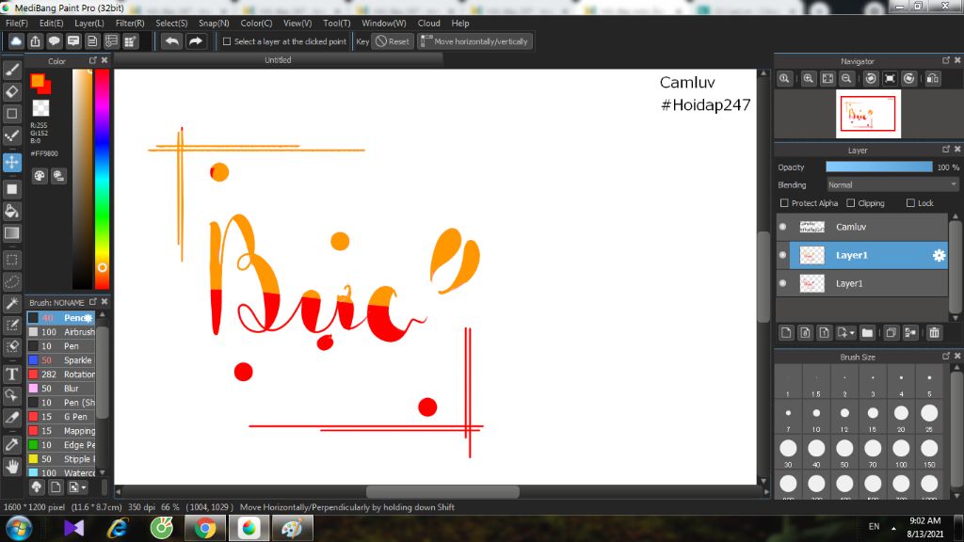Select the Select Pen tool
The height and width of the screenshot is (542, 964).
coord(11,325)
